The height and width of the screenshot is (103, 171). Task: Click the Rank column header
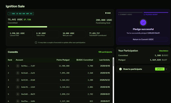click(x=10, y=60)
